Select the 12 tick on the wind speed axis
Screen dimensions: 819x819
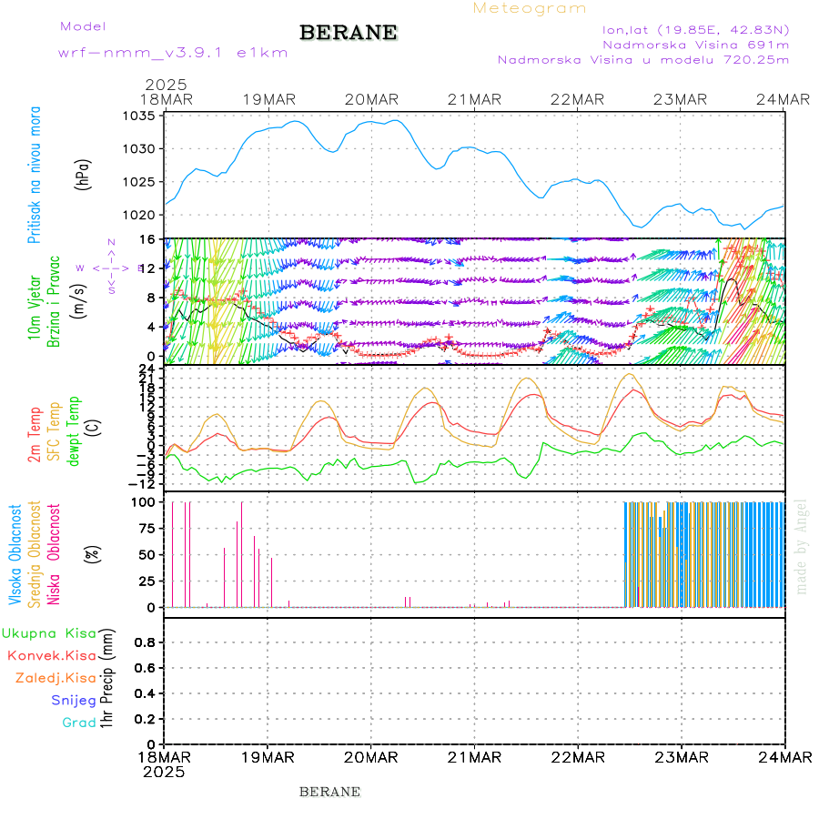pos(147,268)
